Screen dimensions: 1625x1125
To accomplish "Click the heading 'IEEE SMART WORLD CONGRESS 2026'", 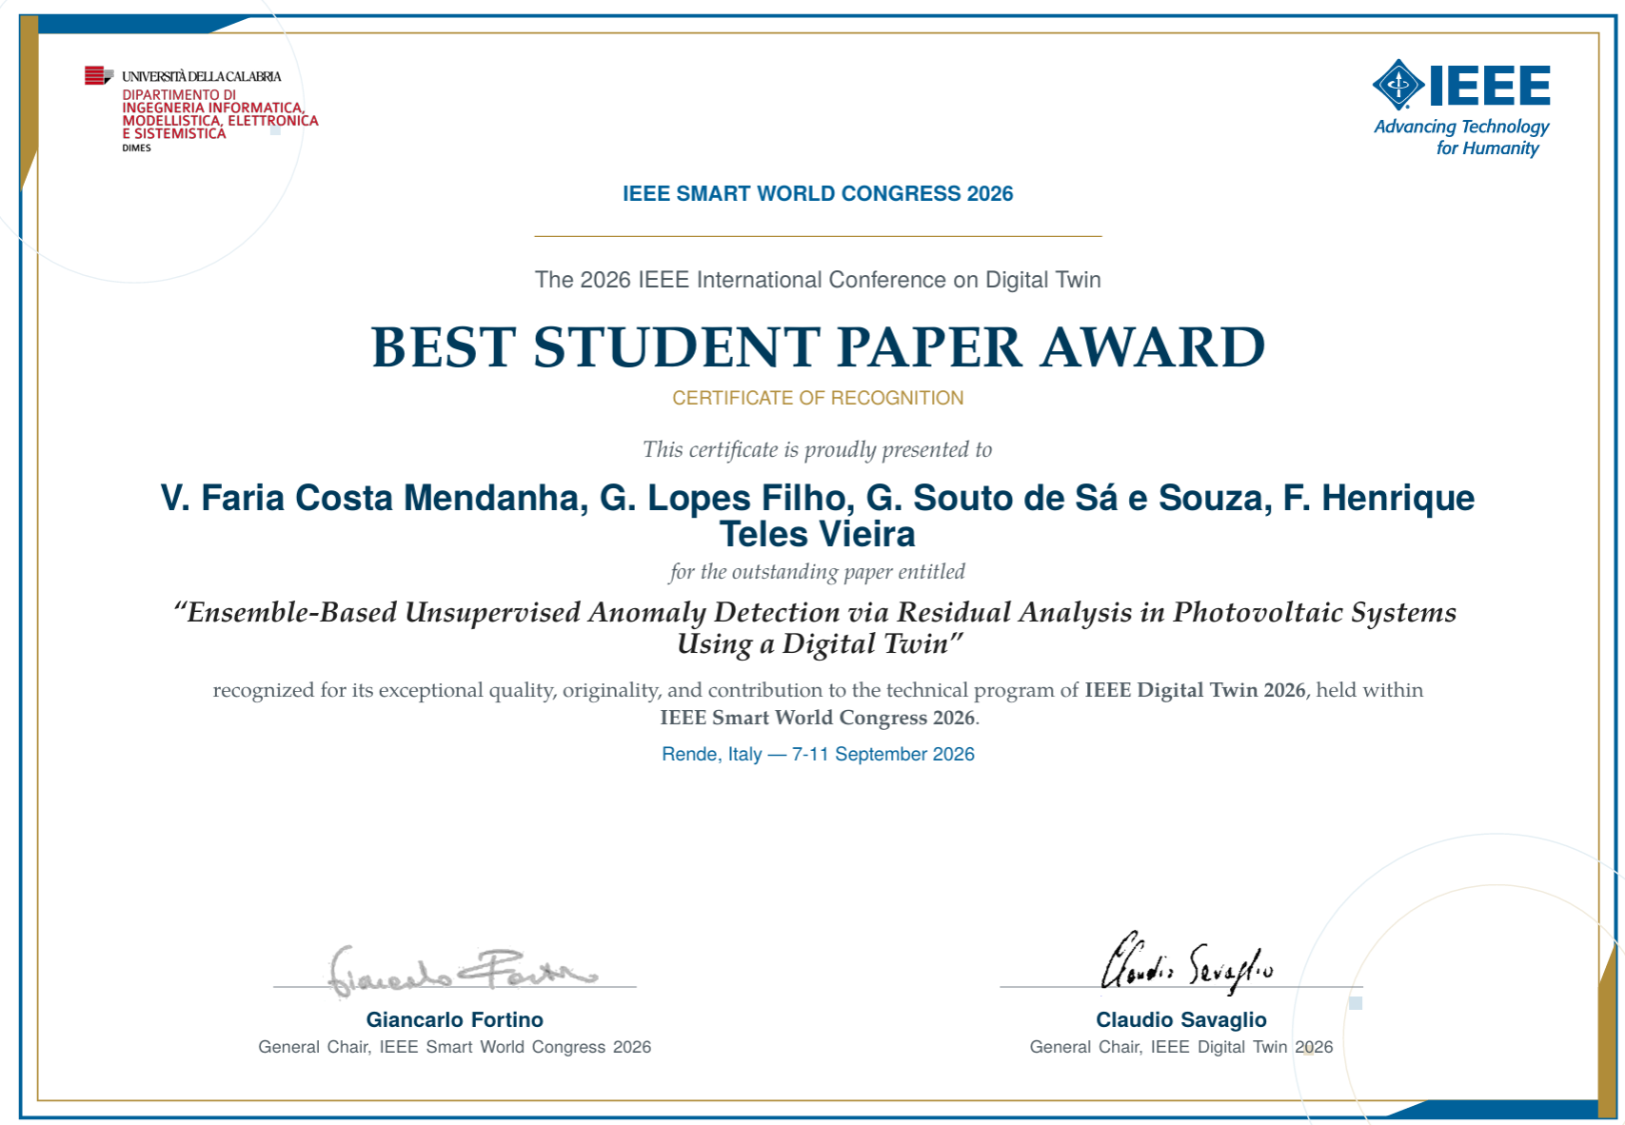I will point(818,194).
